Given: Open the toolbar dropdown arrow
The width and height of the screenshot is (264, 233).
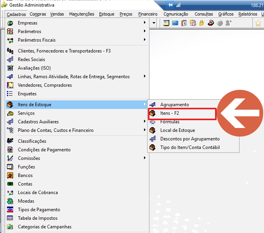Looking at the screenshot, I should tap(154, 23).
